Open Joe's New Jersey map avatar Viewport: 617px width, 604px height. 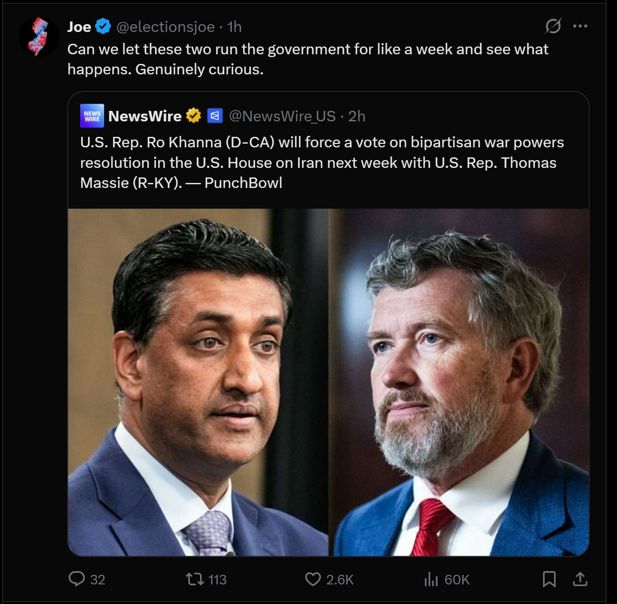tap(39, 36)
